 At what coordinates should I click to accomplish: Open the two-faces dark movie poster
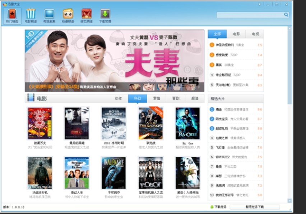pos(77,123)
